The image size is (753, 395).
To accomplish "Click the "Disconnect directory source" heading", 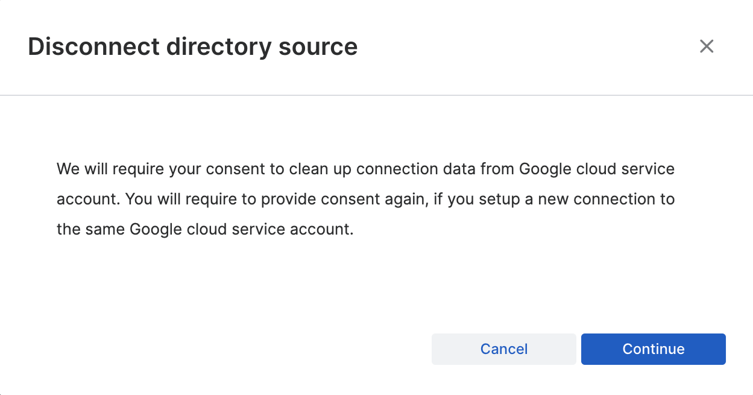I will (192, 46).
